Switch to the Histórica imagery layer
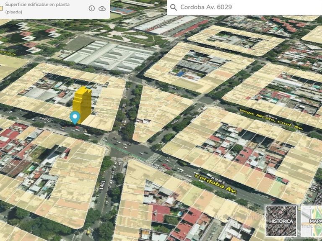The height and width of the screenshot is (241, 322). pyautogui.click(x=281, y=220)
